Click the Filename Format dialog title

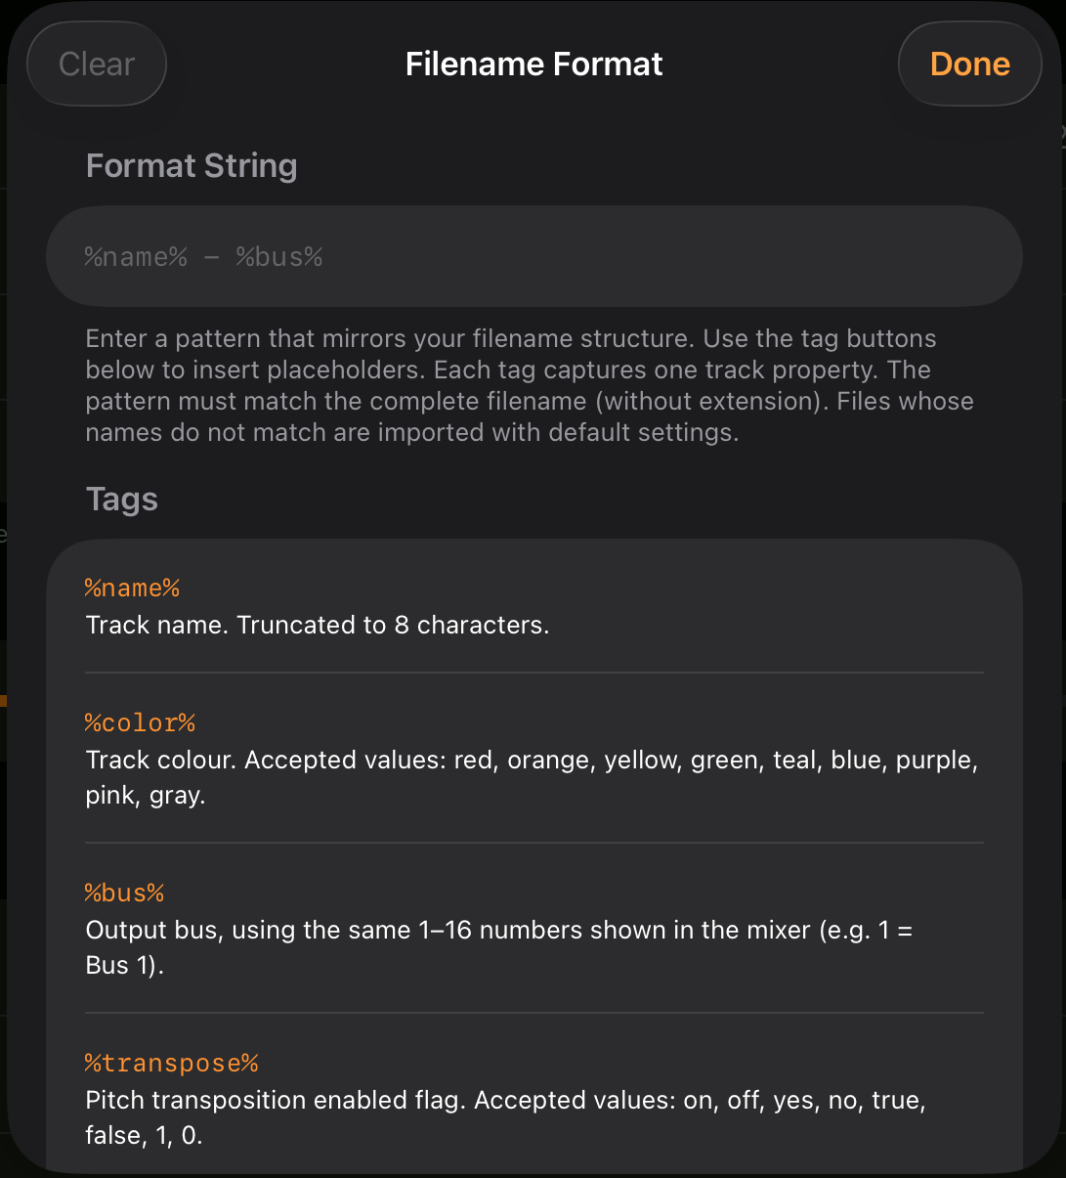click(533, 63)
